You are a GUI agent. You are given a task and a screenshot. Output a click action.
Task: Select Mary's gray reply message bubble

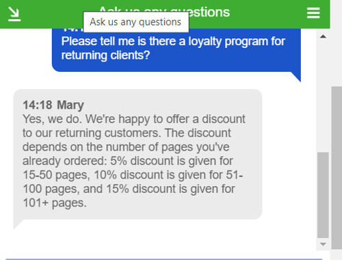pyautogui.click(x=137, y=154)
